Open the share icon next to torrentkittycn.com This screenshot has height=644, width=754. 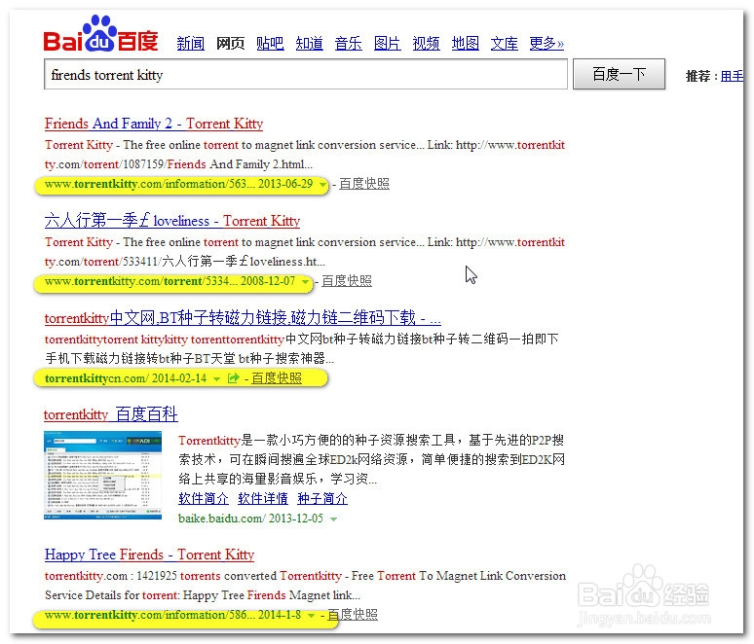233,378
